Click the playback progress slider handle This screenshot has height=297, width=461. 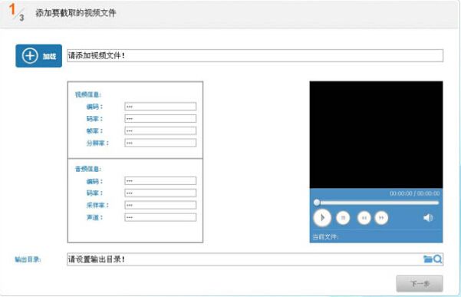(x=317, y=203)
